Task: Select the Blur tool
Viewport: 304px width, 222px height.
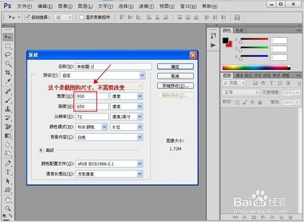Action: (x=8, y=145)
